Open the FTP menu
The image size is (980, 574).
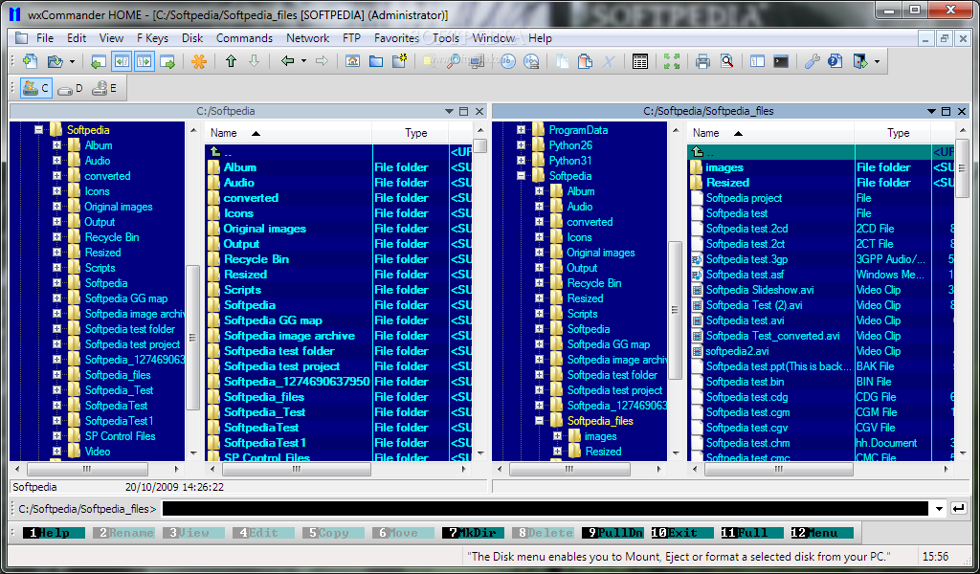coord(352,38)
